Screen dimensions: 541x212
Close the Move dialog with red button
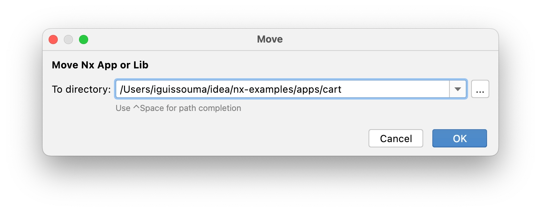[53, 39]
